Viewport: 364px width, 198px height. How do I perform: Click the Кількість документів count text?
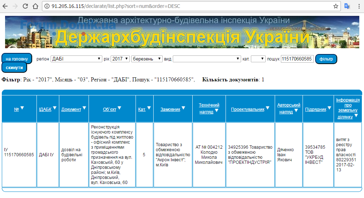[x=233, y=80]
